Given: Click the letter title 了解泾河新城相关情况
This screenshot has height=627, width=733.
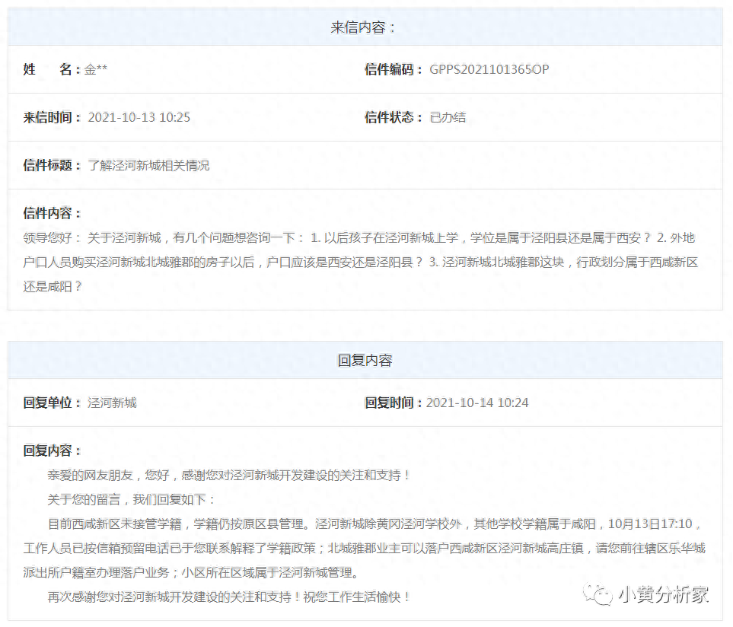Looking at the screenshot, I should click(148, 165).
